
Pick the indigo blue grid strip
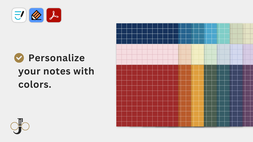pos(236,96)
